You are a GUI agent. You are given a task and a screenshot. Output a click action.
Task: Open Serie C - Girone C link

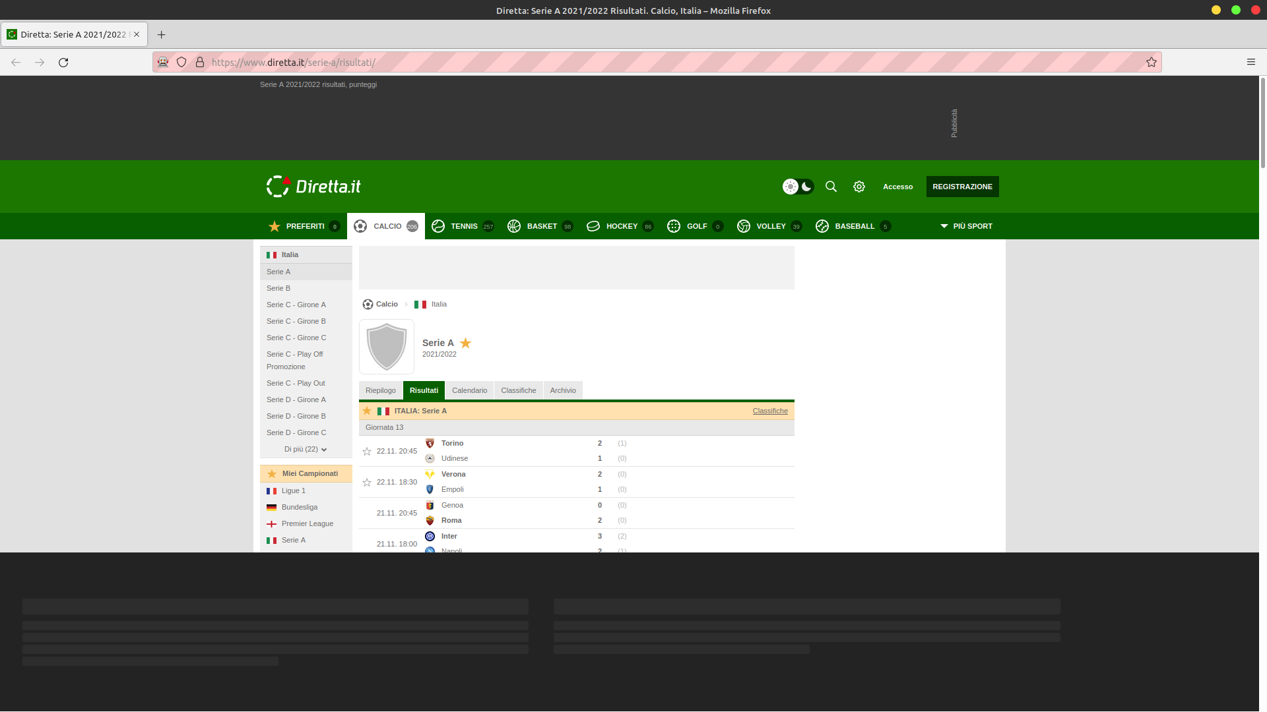(296, 338)
